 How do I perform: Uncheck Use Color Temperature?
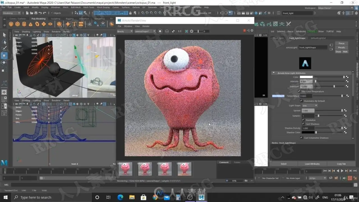click(299, 91)
